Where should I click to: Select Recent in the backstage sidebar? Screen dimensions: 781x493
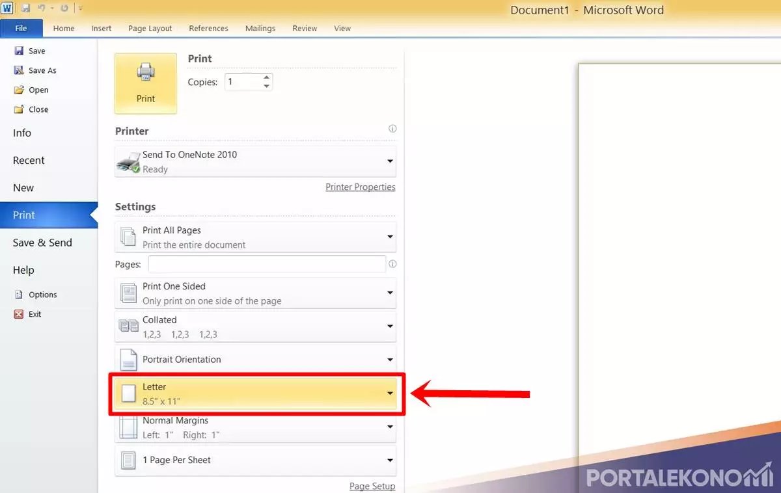pos(29,160)
